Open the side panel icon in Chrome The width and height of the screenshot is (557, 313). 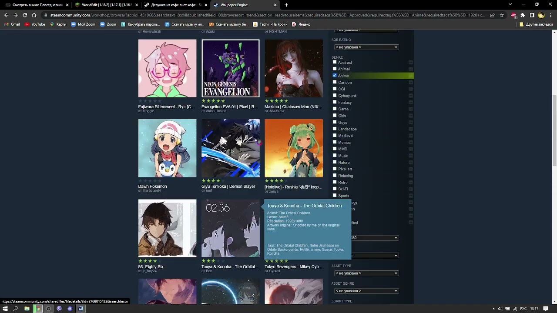pos(532,15)
